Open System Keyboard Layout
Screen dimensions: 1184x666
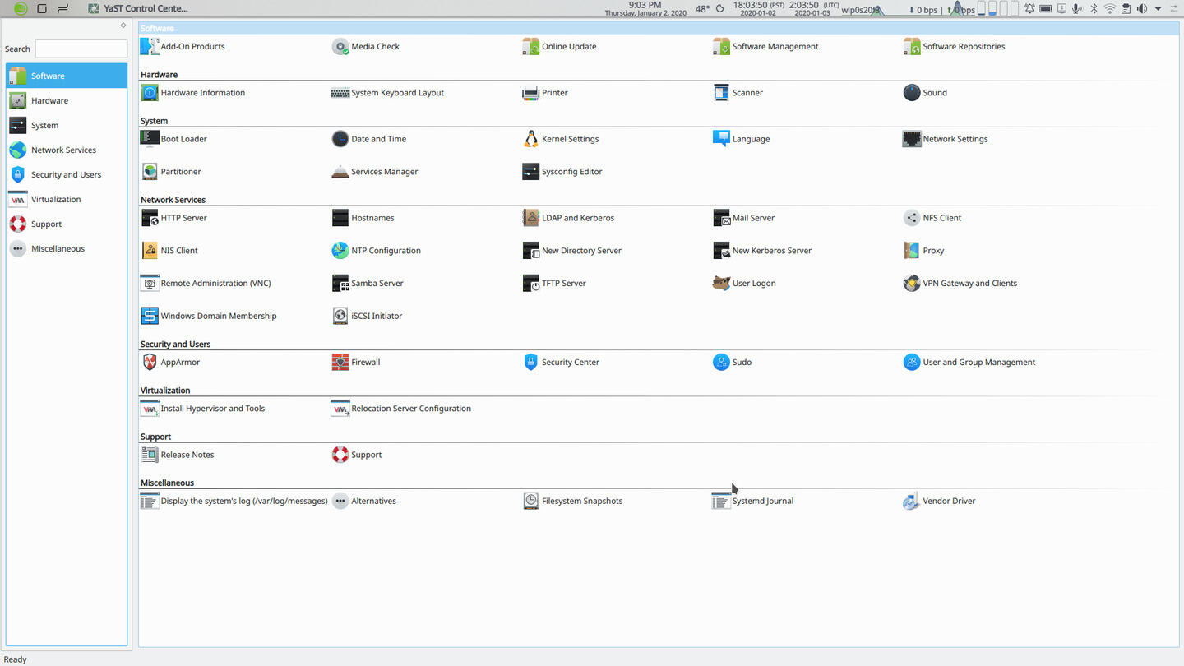click(x=387, y=93)
